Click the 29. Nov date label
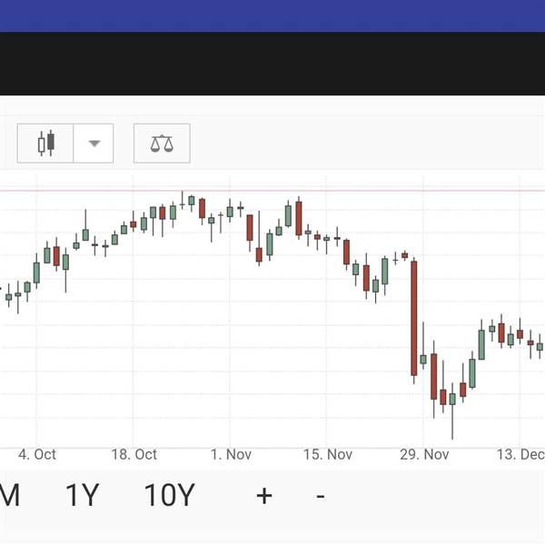 coord(424,454)
